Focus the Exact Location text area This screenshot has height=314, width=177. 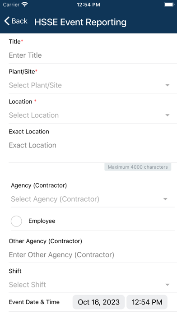pos(93,150)
